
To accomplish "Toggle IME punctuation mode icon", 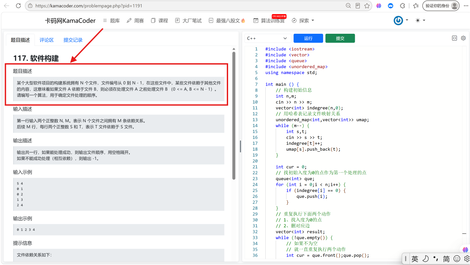I will tap(436, 259).
